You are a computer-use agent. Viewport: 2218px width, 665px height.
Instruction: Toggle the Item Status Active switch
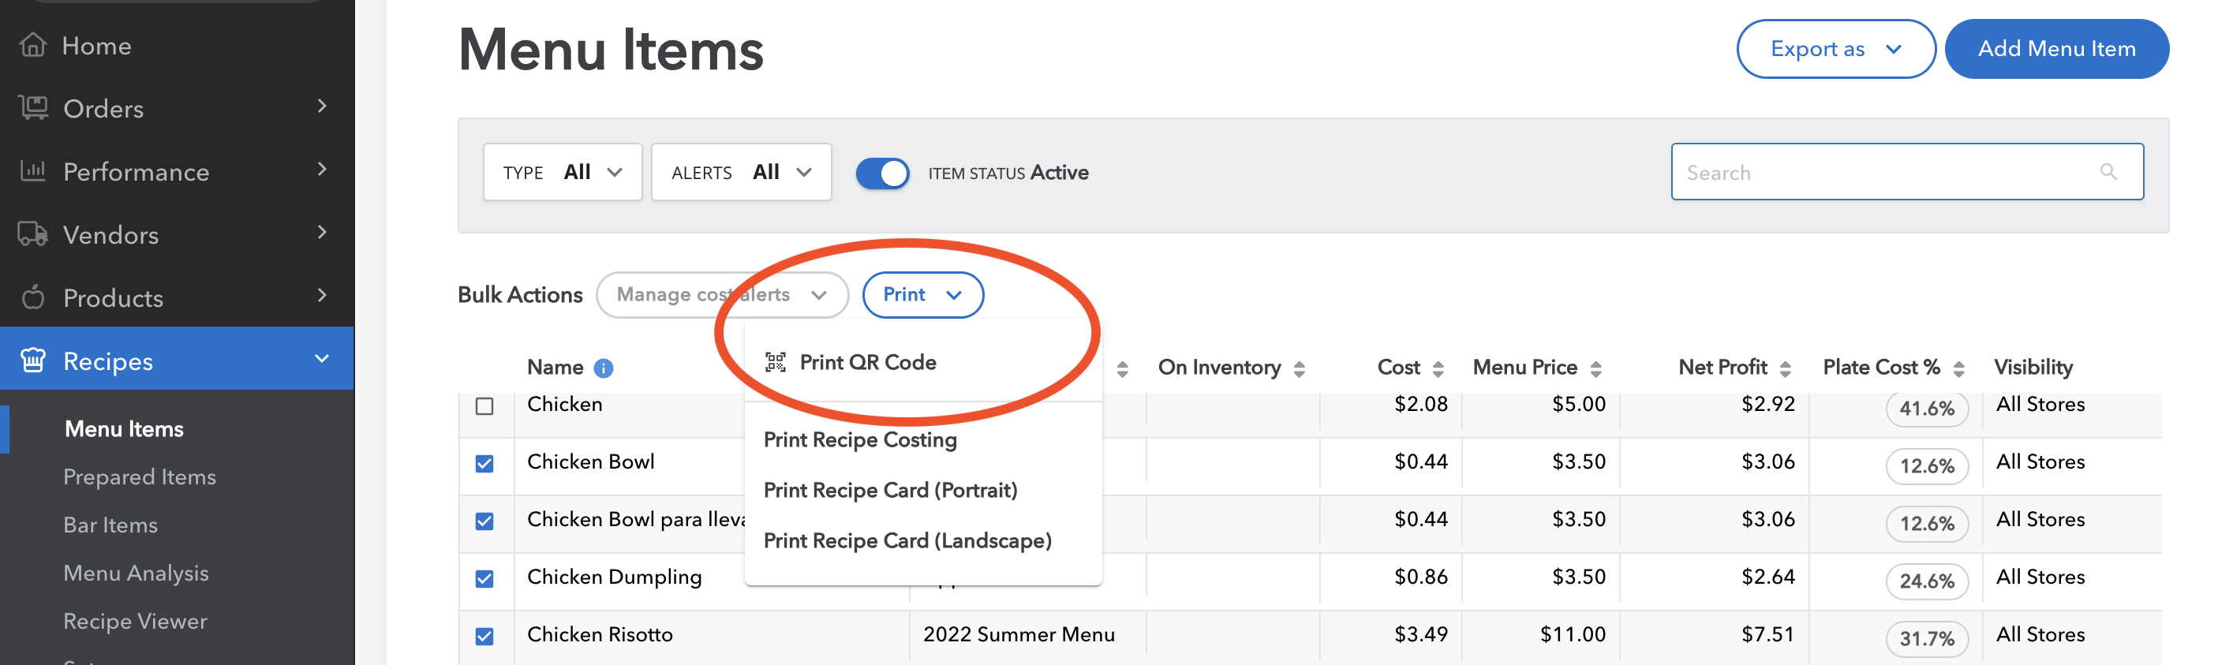(881, 173)
